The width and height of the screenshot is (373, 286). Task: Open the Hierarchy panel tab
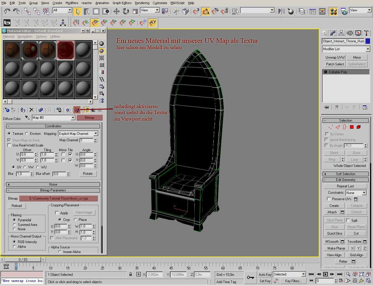[x=341, y=33]
